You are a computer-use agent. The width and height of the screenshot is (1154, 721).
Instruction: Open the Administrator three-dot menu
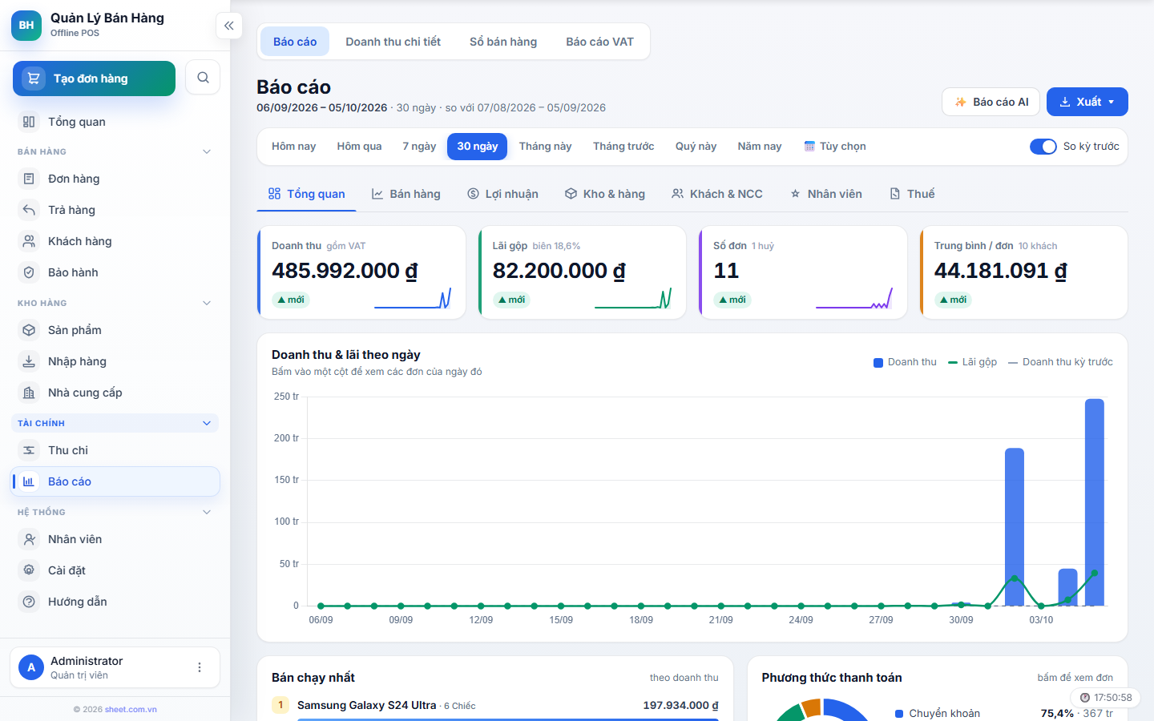point(200,667)
